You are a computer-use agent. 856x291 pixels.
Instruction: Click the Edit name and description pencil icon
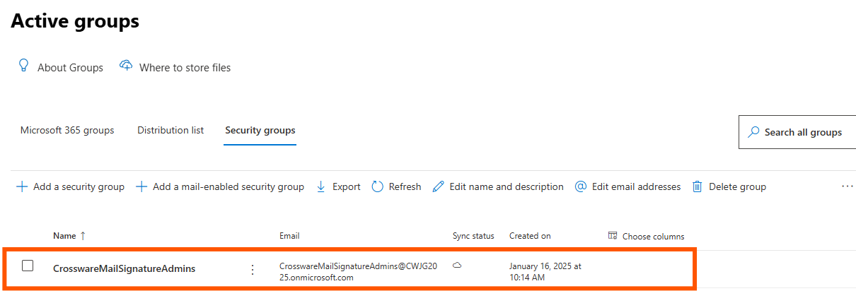click(438, 186)
